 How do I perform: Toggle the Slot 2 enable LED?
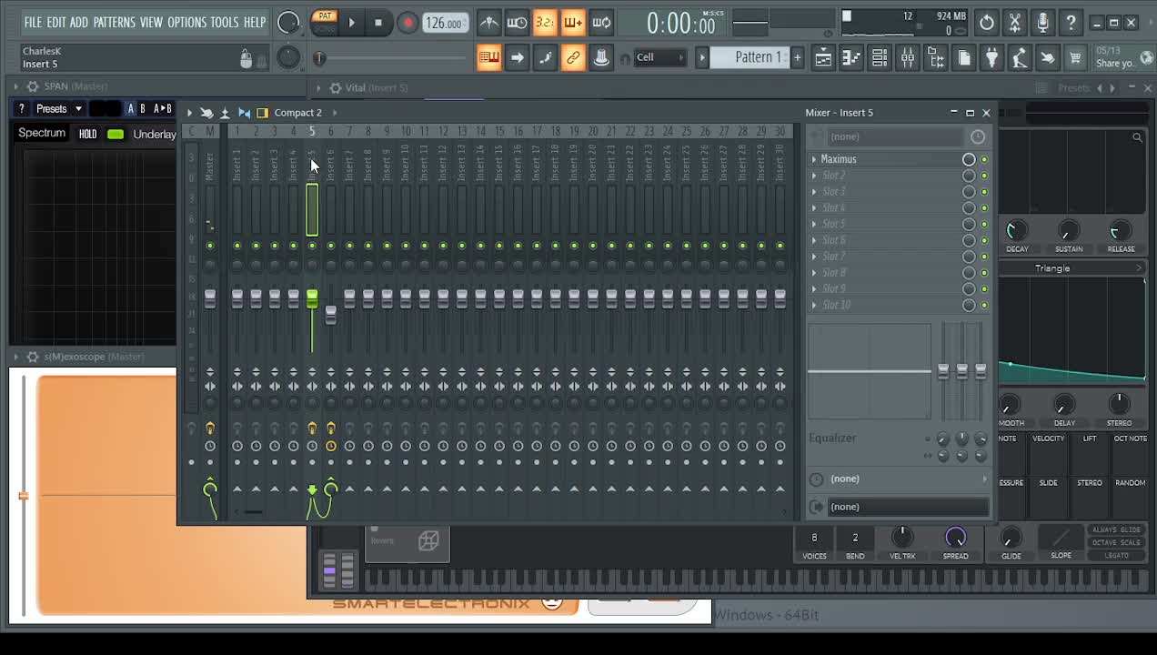tap(984, 176)
